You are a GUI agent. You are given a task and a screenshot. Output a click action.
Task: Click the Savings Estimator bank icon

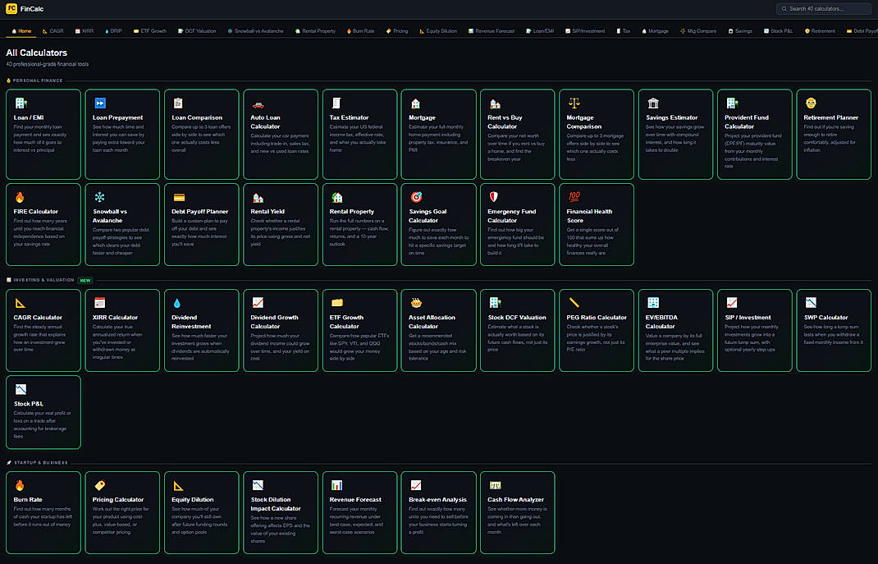(x=653, y=103)
